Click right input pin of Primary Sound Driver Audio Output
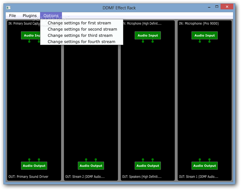Screen dimensions: 241x190 (39, 160)
